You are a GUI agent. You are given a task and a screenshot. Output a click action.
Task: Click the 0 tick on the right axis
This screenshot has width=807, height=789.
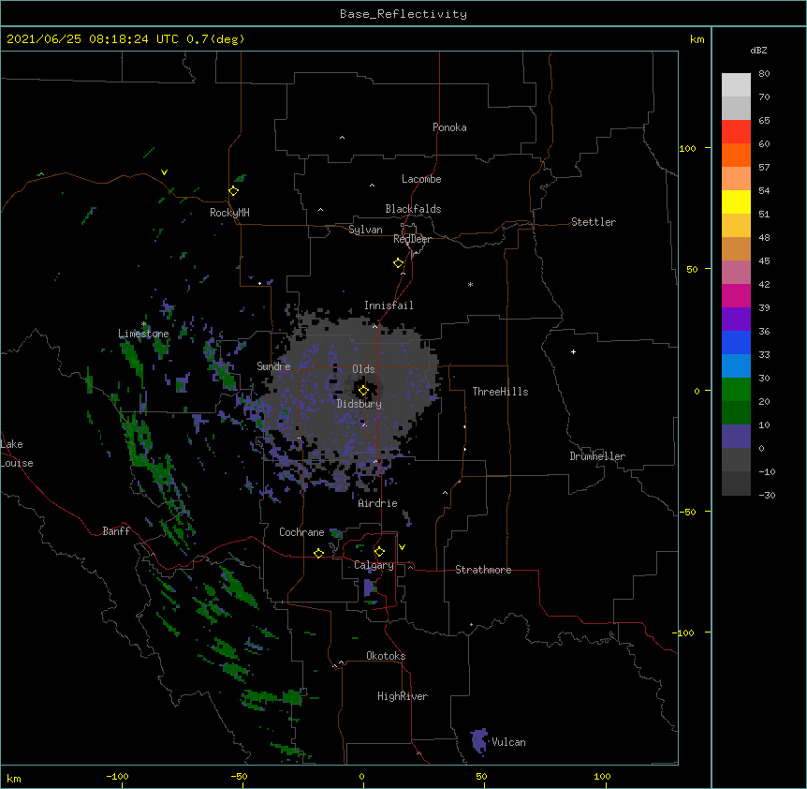click(697, 391)
